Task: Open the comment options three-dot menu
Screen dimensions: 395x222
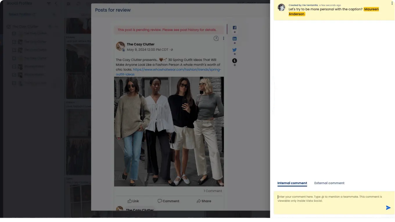Action: click(x=392, y=3)
